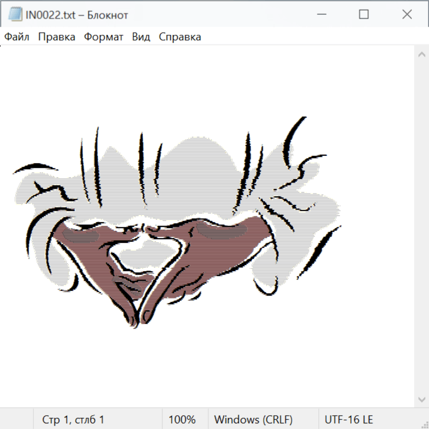Minimize the Блокнот window
This screenshot has width=429, height=429.
coord(321,15)
